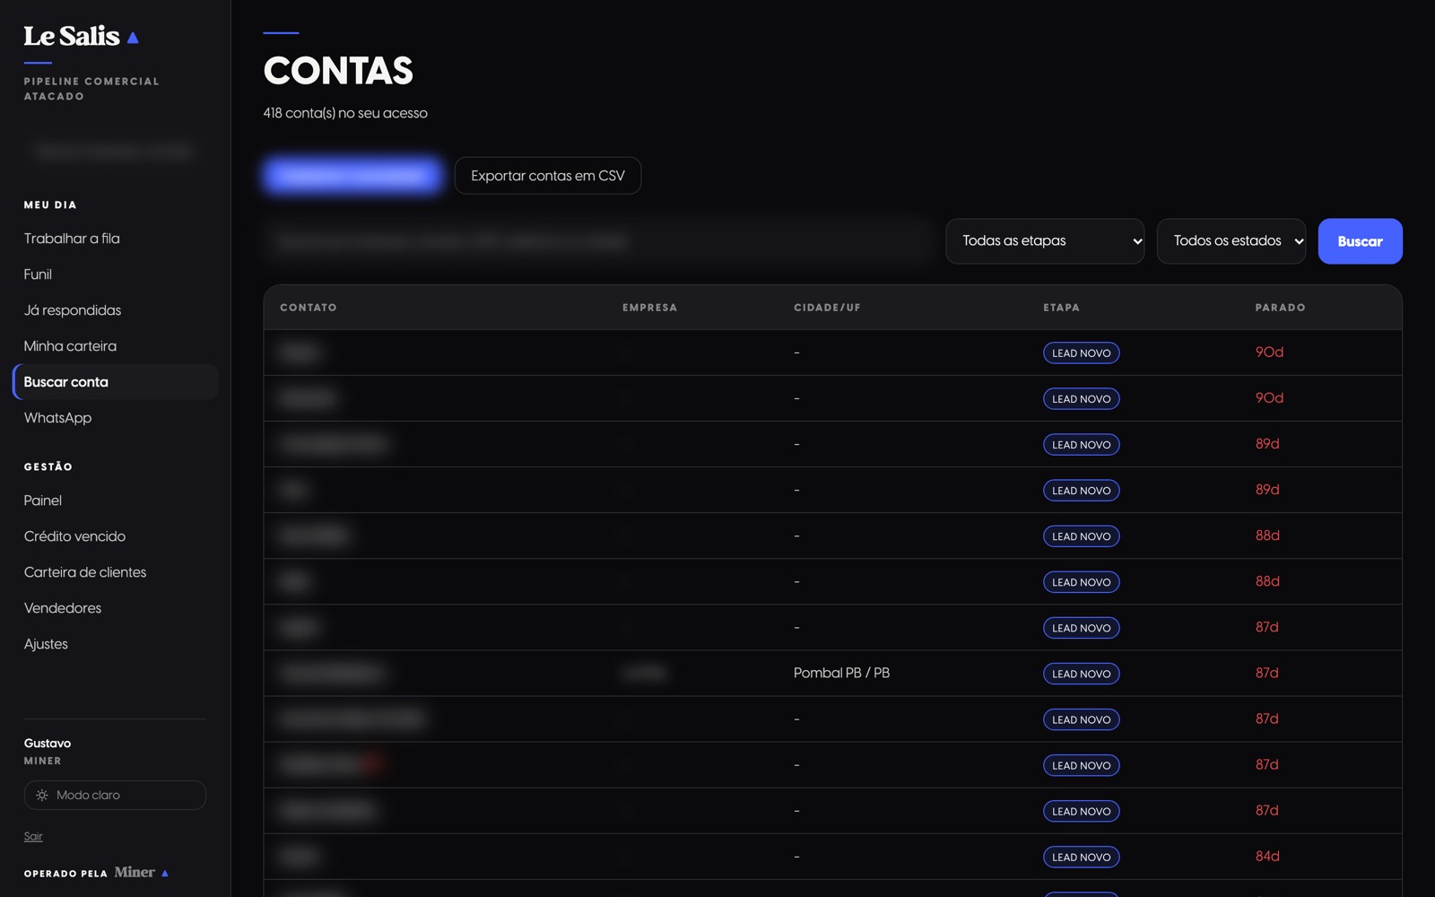Screen dimensions: 1435x897
Task: Click the 87d value in Pombal row
Action: pos(1266,673)
